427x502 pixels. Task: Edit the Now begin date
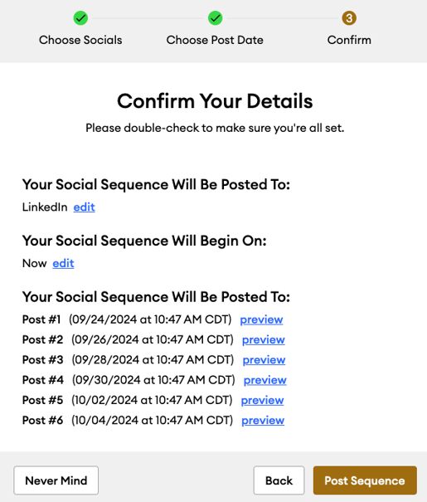[x=63, y=263]
